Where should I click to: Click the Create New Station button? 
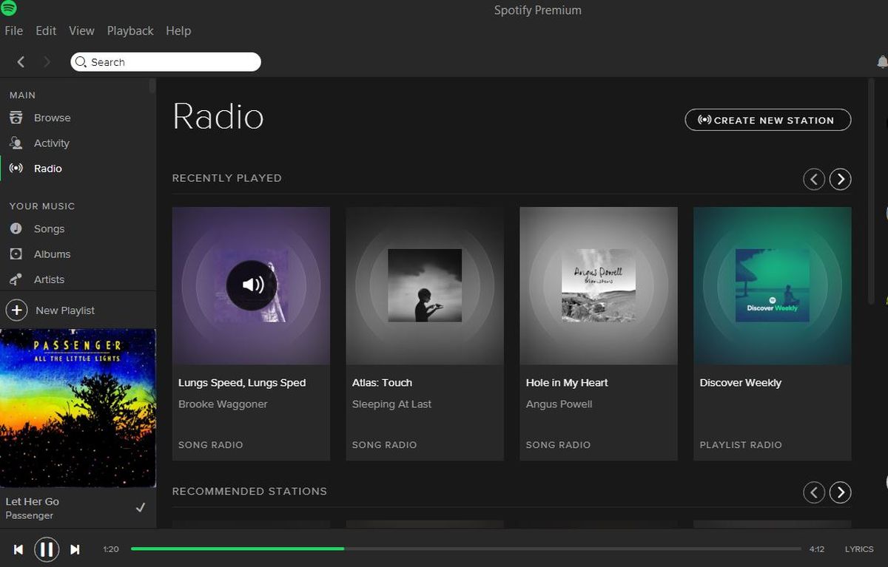tap(767, 120)
